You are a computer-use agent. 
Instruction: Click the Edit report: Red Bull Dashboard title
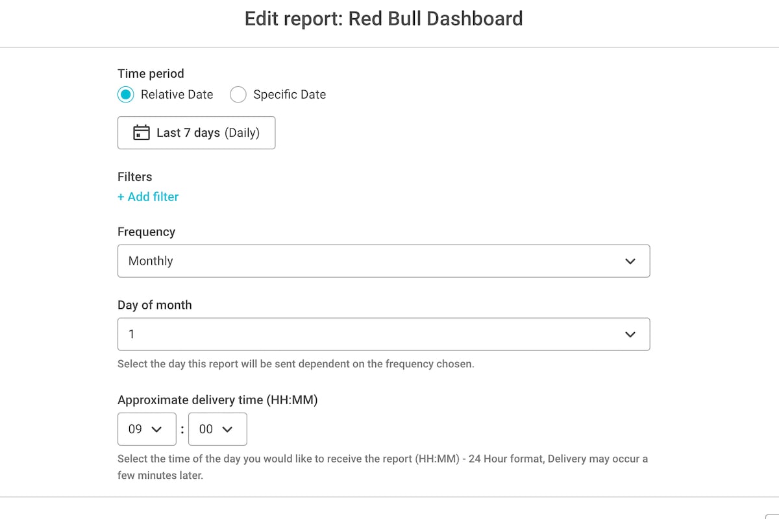tap(384, 19)
